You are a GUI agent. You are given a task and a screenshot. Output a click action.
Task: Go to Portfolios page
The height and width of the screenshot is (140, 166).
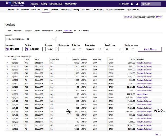(x=25, y=10)
